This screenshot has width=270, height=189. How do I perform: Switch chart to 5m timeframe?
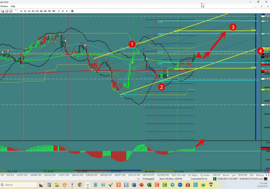click(x=29, y=11)
